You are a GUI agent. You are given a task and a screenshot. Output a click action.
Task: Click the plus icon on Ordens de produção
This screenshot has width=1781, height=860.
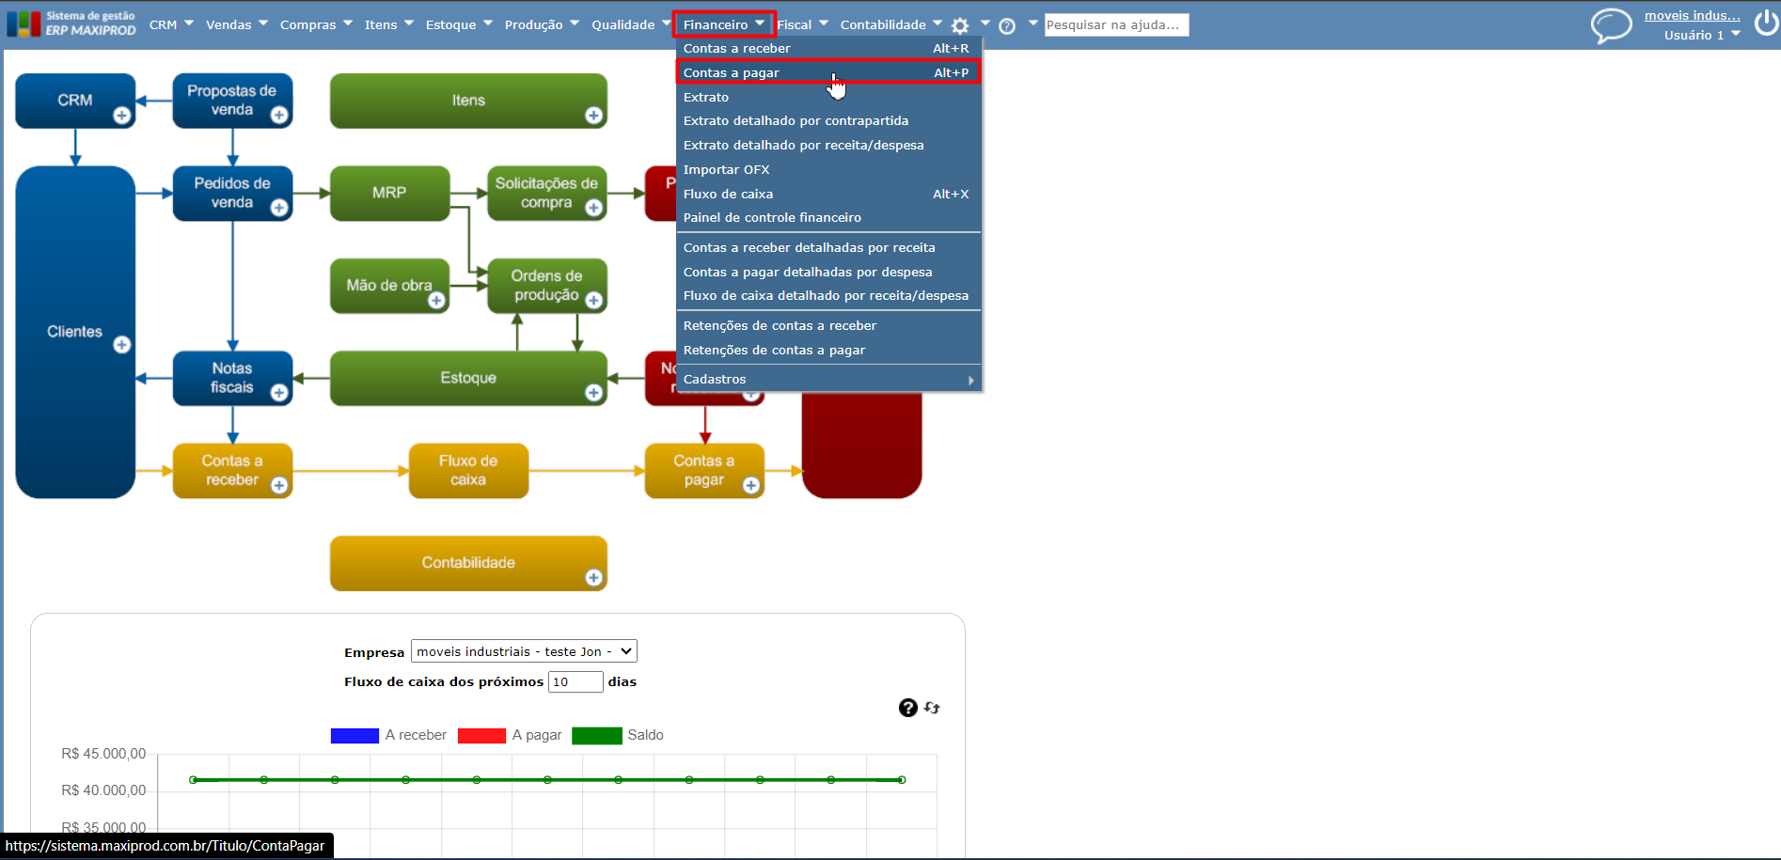[593, 300]
